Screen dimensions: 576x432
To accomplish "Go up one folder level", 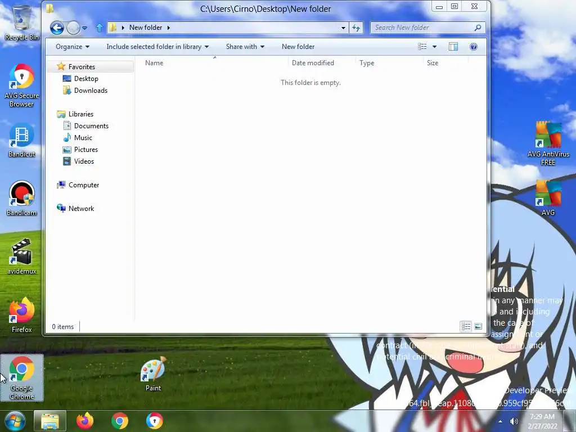I will 99,28.
